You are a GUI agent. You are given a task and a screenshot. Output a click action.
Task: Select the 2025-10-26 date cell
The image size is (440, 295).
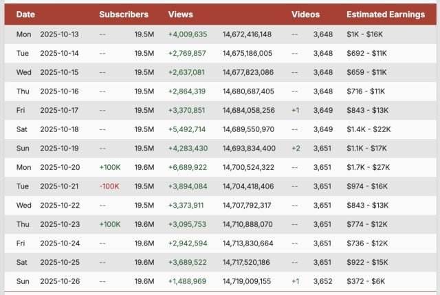click(x=60, y=281)
